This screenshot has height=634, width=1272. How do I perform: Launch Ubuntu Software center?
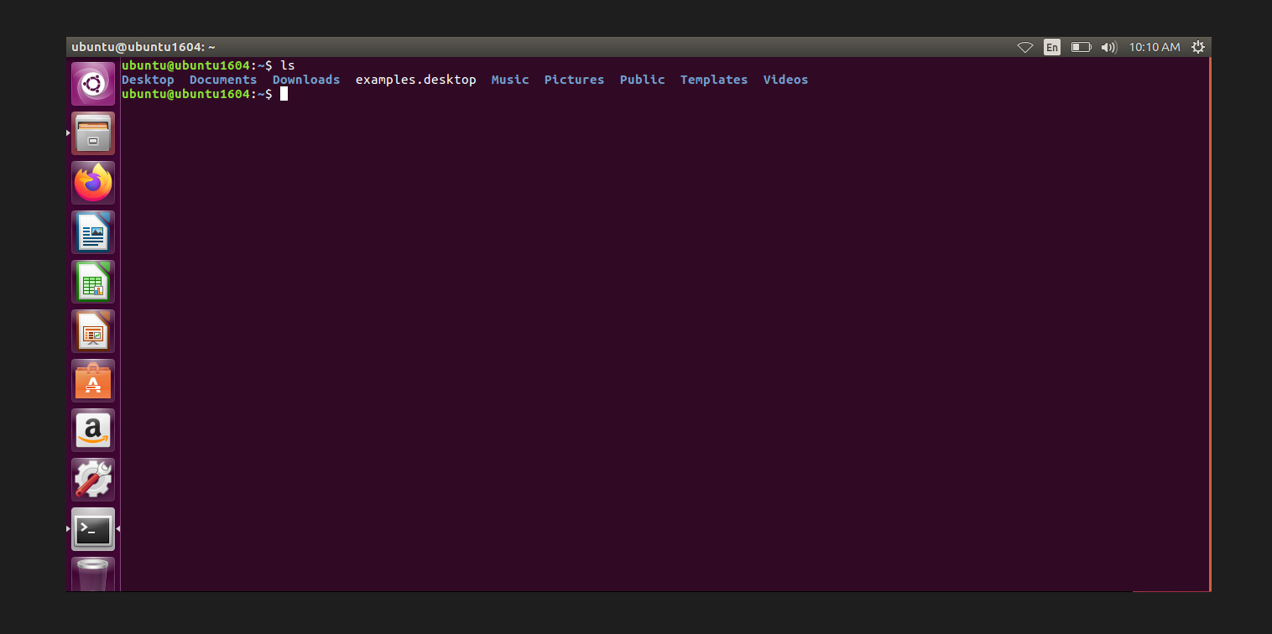[x=93, y=381]
